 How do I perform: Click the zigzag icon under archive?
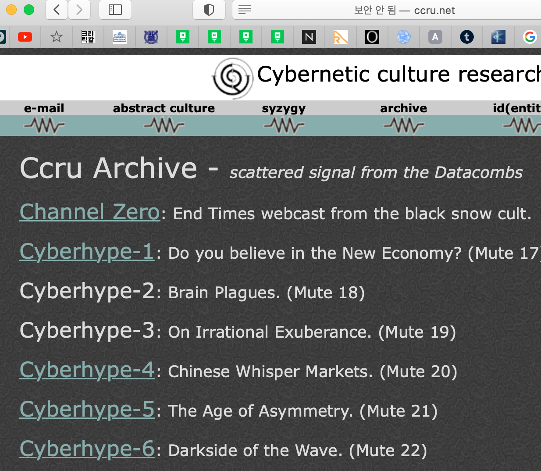pyautogui.click(x=403, y=126)
